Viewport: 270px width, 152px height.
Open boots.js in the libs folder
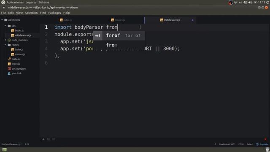click(19, 30)
